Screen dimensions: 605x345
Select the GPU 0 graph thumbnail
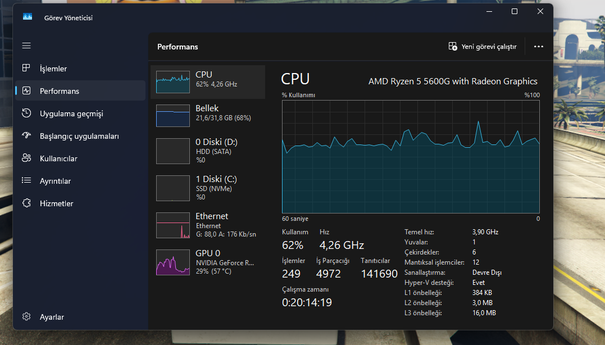tap(173, 262)
